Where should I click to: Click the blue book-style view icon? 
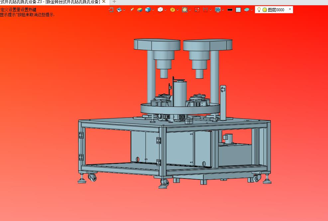coord(119,10)
